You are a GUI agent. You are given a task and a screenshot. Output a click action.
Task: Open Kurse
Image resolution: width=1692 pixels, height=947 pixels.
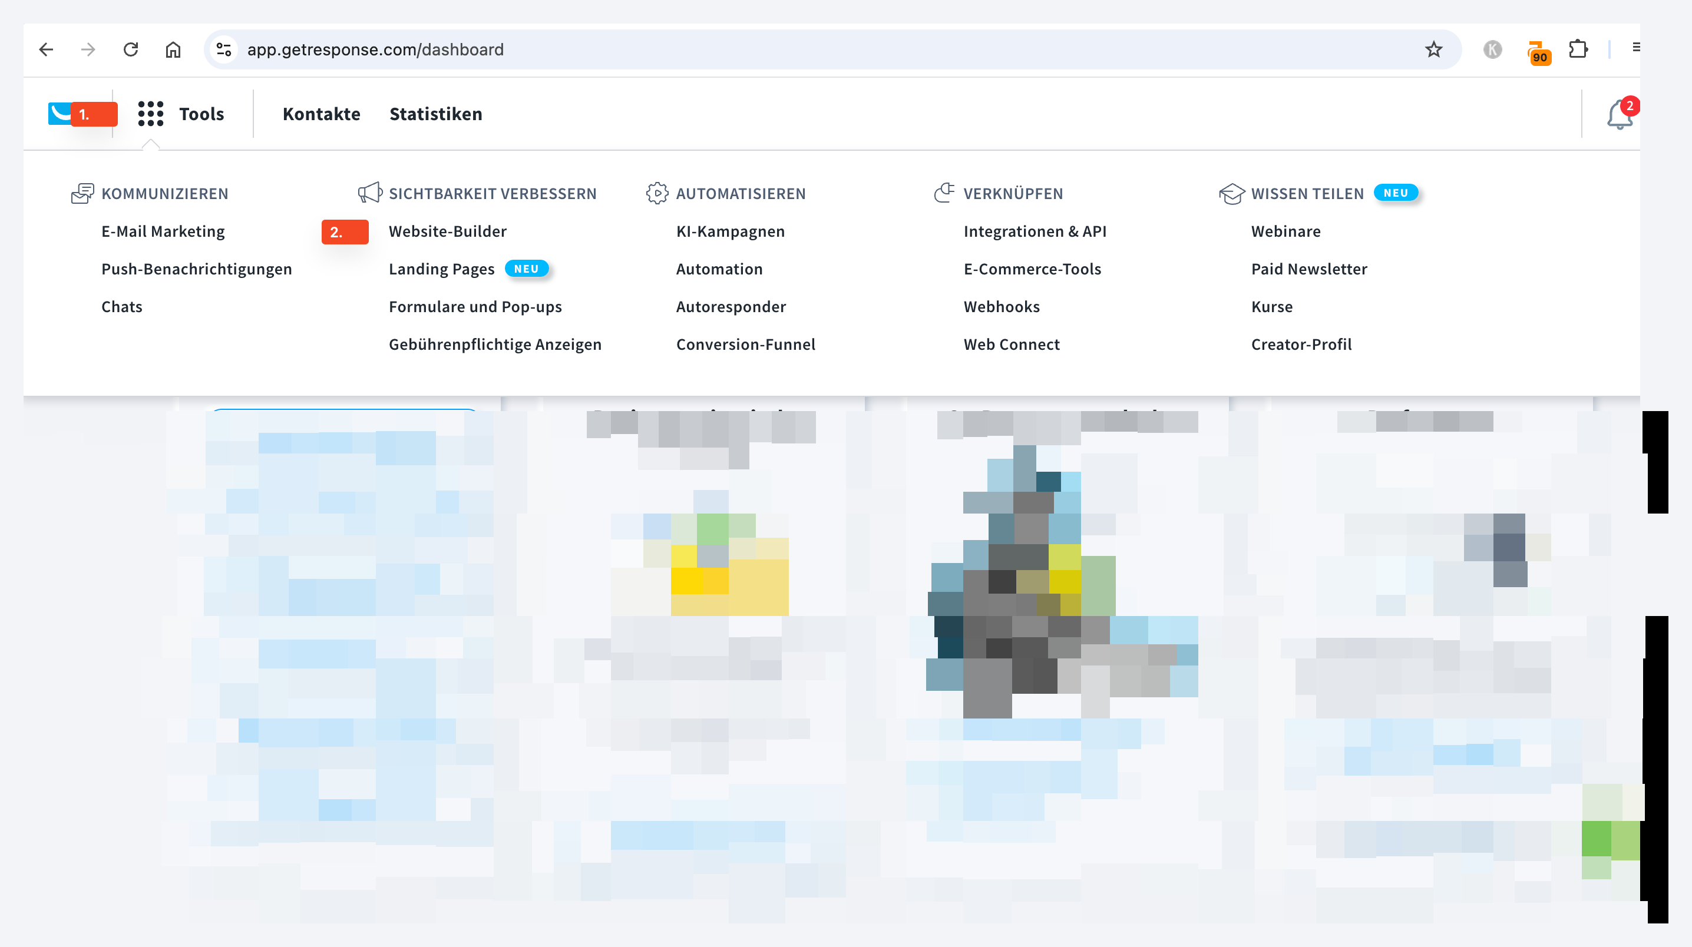click(x=1271, y=307)
